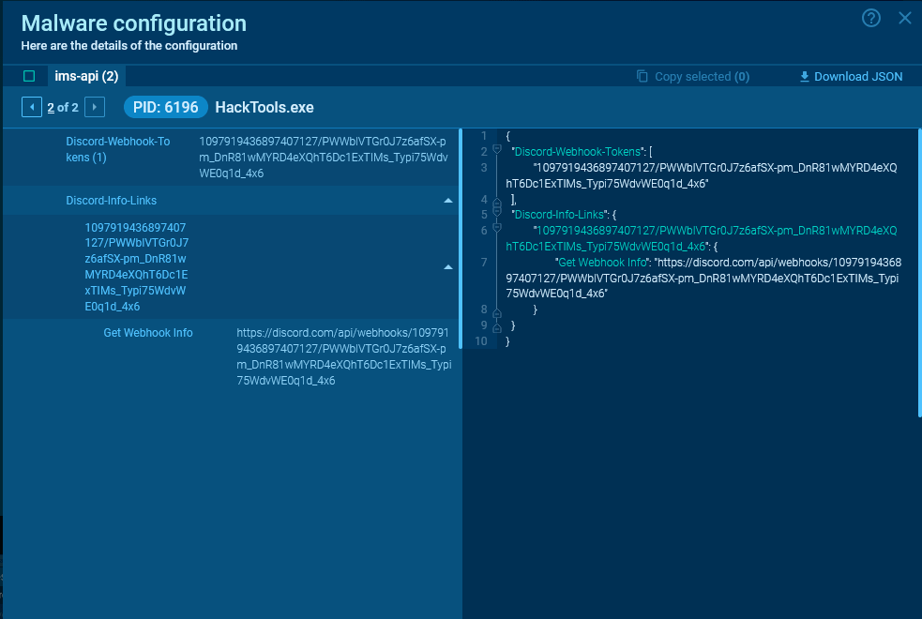Click fold end marker at line 9
Image resolution: width=922 pixels, height=619 pixels.
tap(497, 328)
